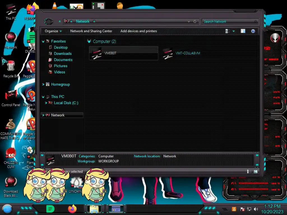Switch to large icons view in status bar
The width and height of the screenshot is (287, 215).
[x=256, y=172]
